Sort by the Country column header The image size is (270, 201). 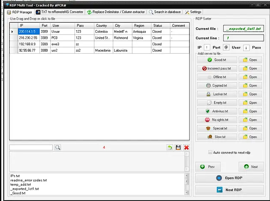click(103, 26)
